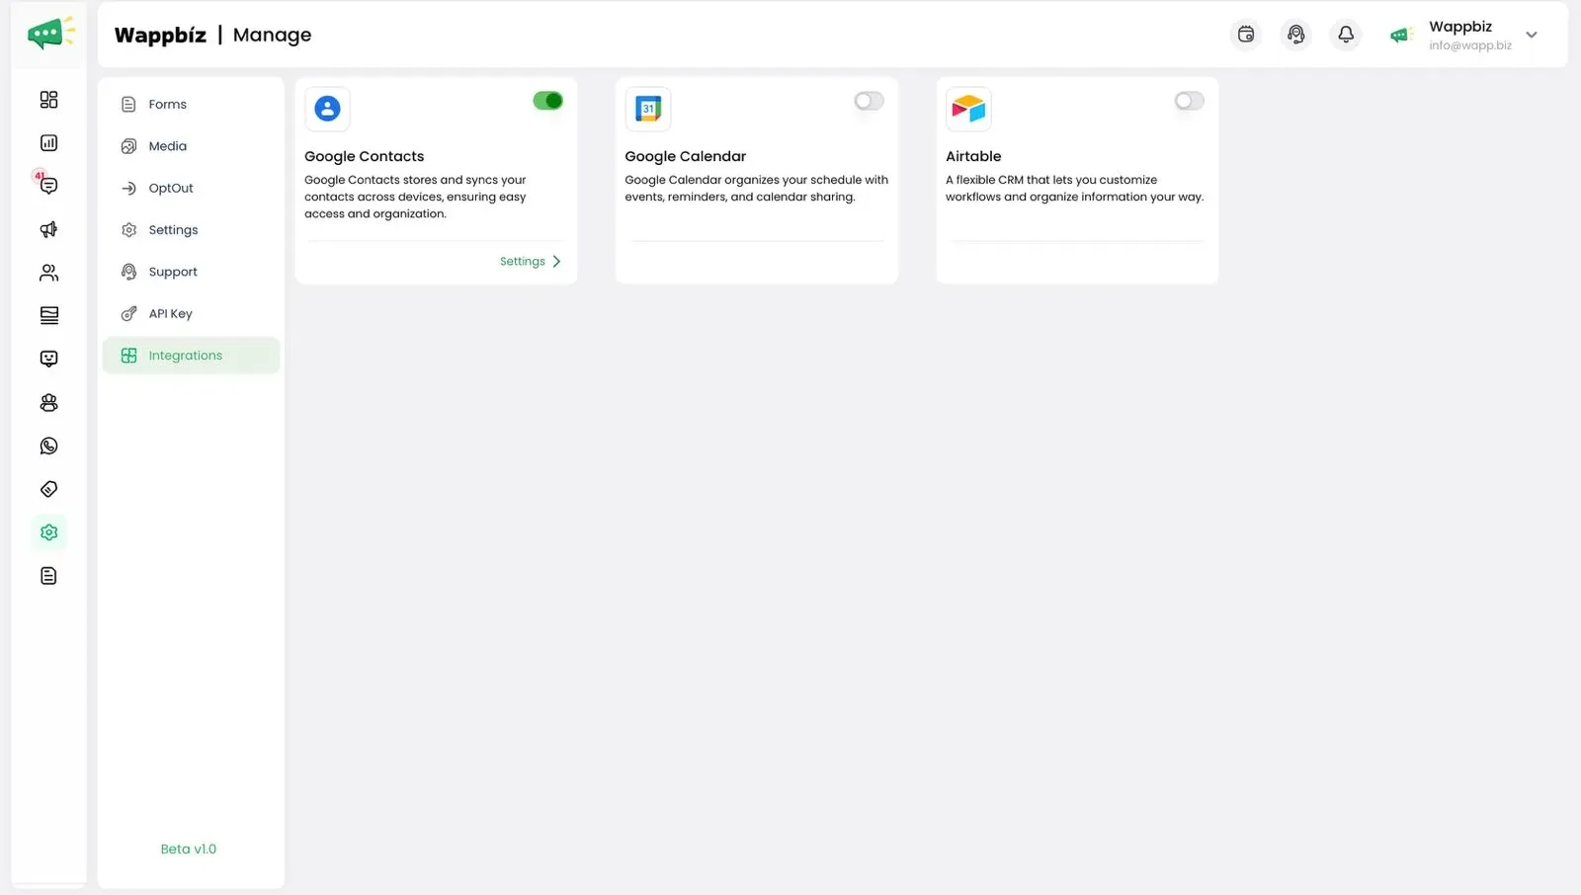Viewport: 1581px width, 895px height.
Task: Click the Airtable flexible CRM description text
Action: 1075,189
